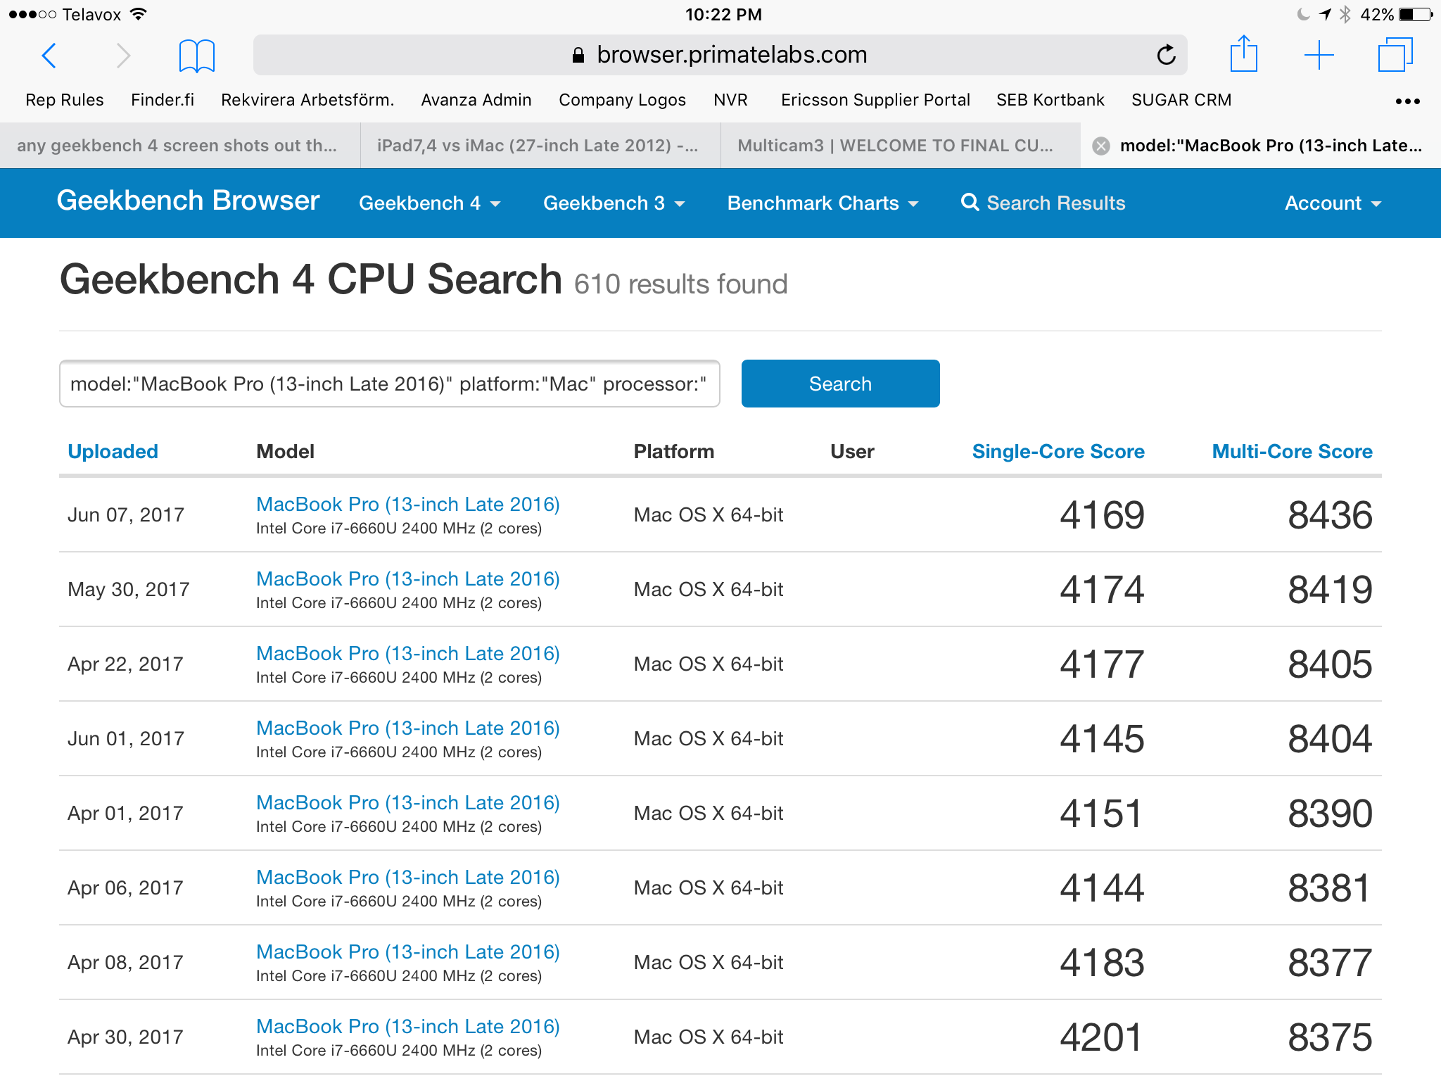Open SEB Kortbank bookmark
The image size is (1441, 1081).
click(x=1050, y=100)
